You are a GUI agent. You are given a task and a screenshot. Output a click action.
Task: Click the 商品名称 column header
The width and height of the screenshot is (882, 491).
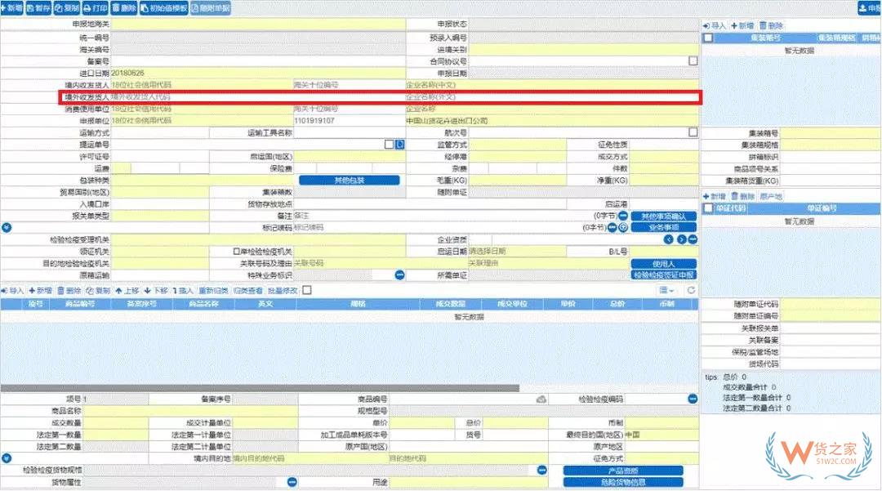point(203,304)
